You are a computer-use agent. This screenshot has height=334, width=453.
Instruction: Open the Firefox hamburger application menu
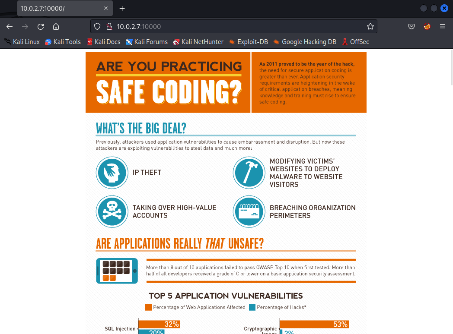[442, 26]
